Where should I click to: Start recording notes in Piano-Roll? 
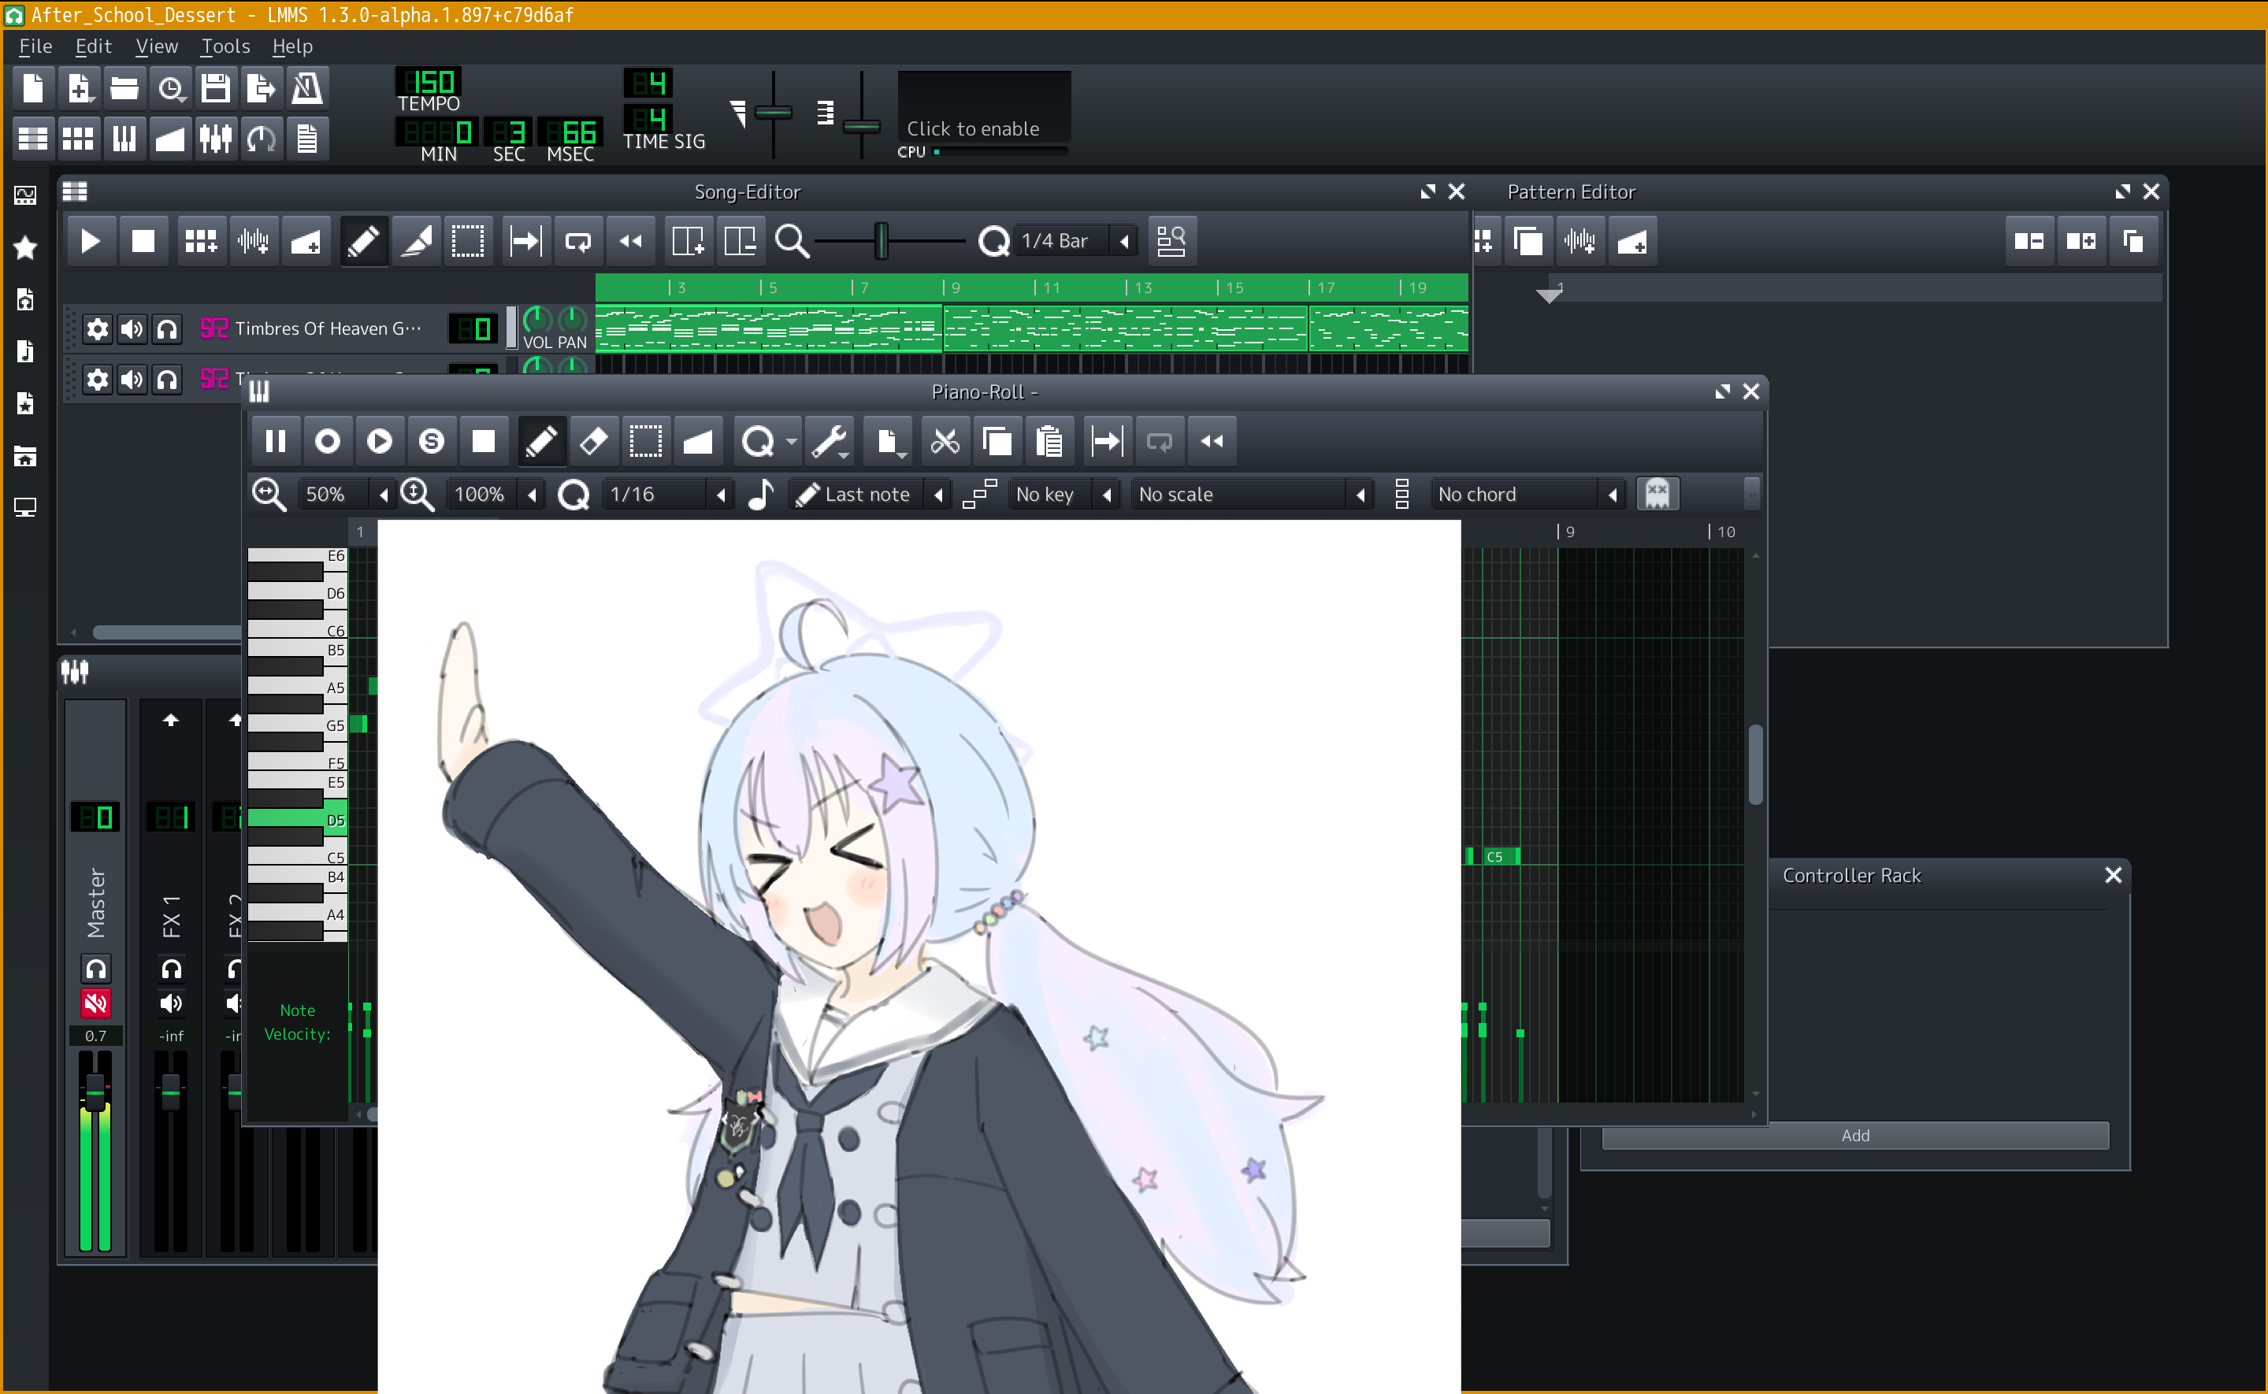pos(327,442)
